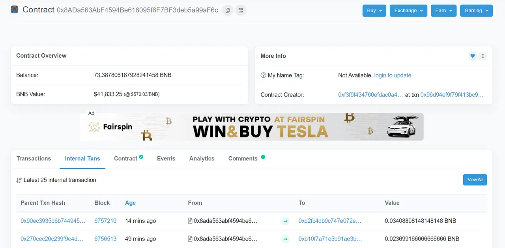This screenshot has height=248, width=505.
Task: Click the green arrow in the 14 mins ago row
Action: pos(285,221)
